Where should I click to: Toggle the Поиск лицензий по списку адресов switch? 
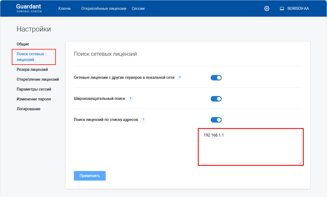[216, 120]
